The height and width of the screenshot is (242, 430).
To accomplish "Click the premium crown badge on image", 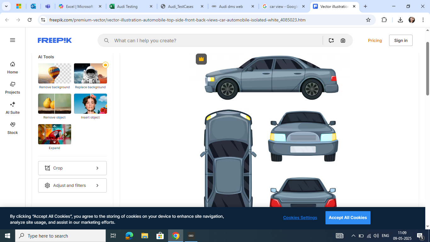I will click(x=201, y=59).
